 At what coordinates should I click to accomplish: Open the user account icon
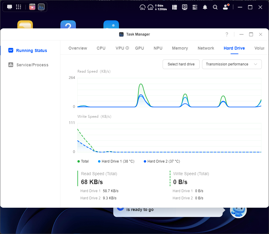tap(226, 7)
